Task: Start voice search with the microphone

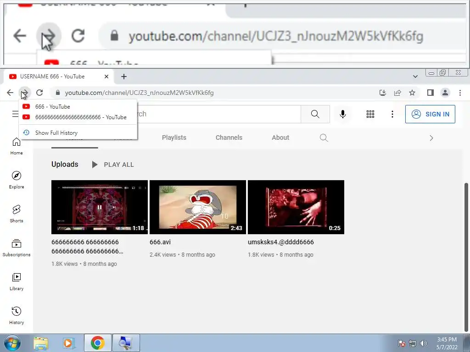Action: click(343, 114)
